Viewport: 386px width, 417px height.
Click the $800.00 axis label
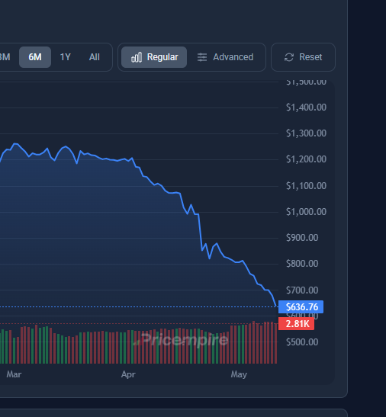click(x=302, y=264)
